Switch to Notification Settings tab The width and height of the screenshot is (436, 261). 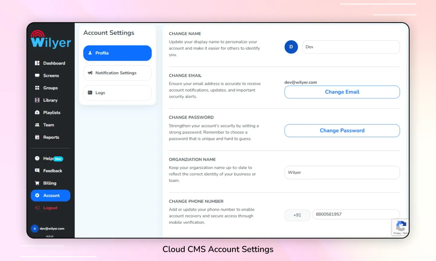click(x=117, y=73)
